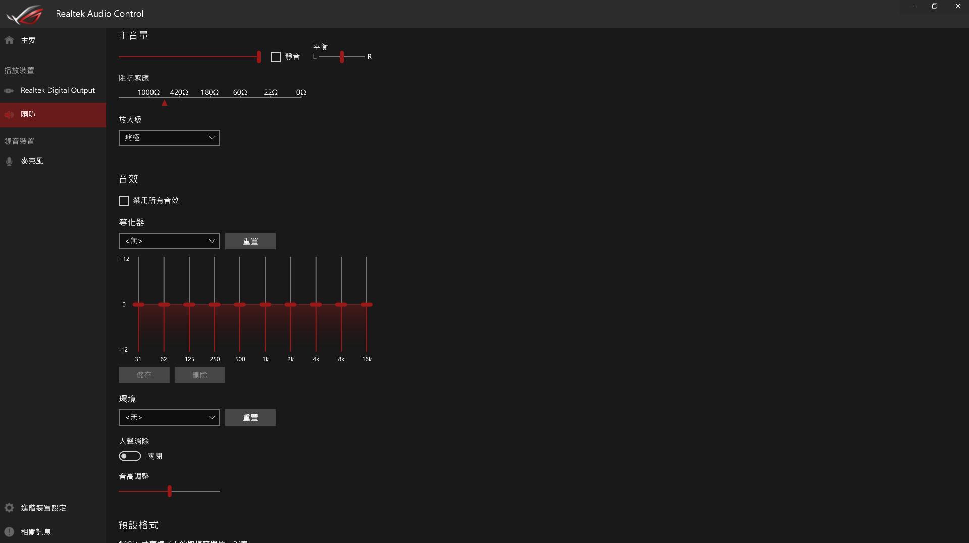The width and height of the screenshot is (969, 543).
Task: Click the 儲存 save button
Action: click(x=144, y=375)
